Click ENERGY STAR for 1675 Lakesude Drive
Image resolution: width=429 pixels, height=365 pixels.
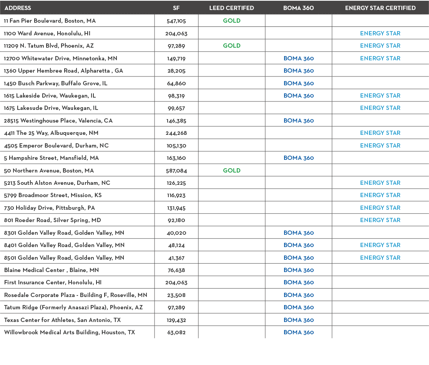(380, 108)
